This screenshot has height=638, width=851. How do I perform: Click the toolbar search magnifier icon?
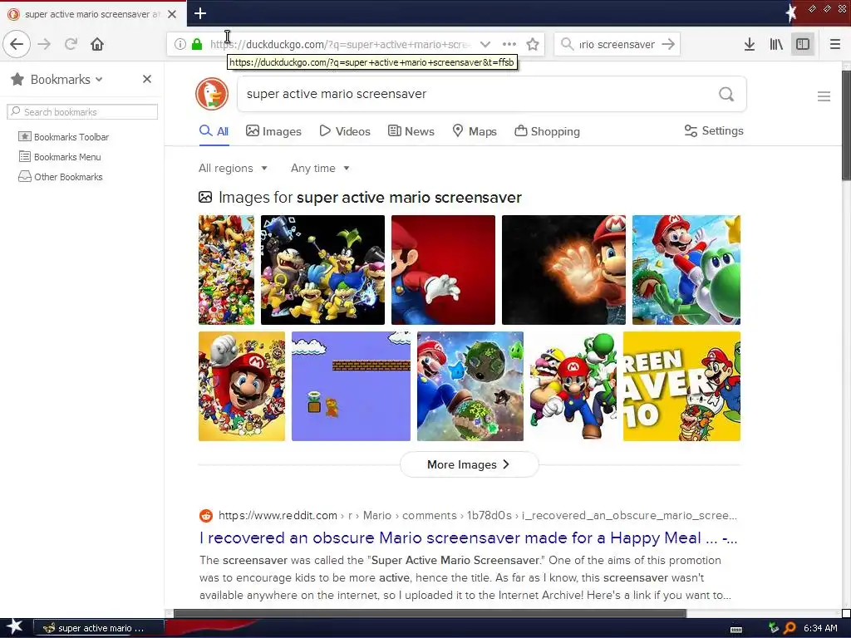(x=567, y=44)
